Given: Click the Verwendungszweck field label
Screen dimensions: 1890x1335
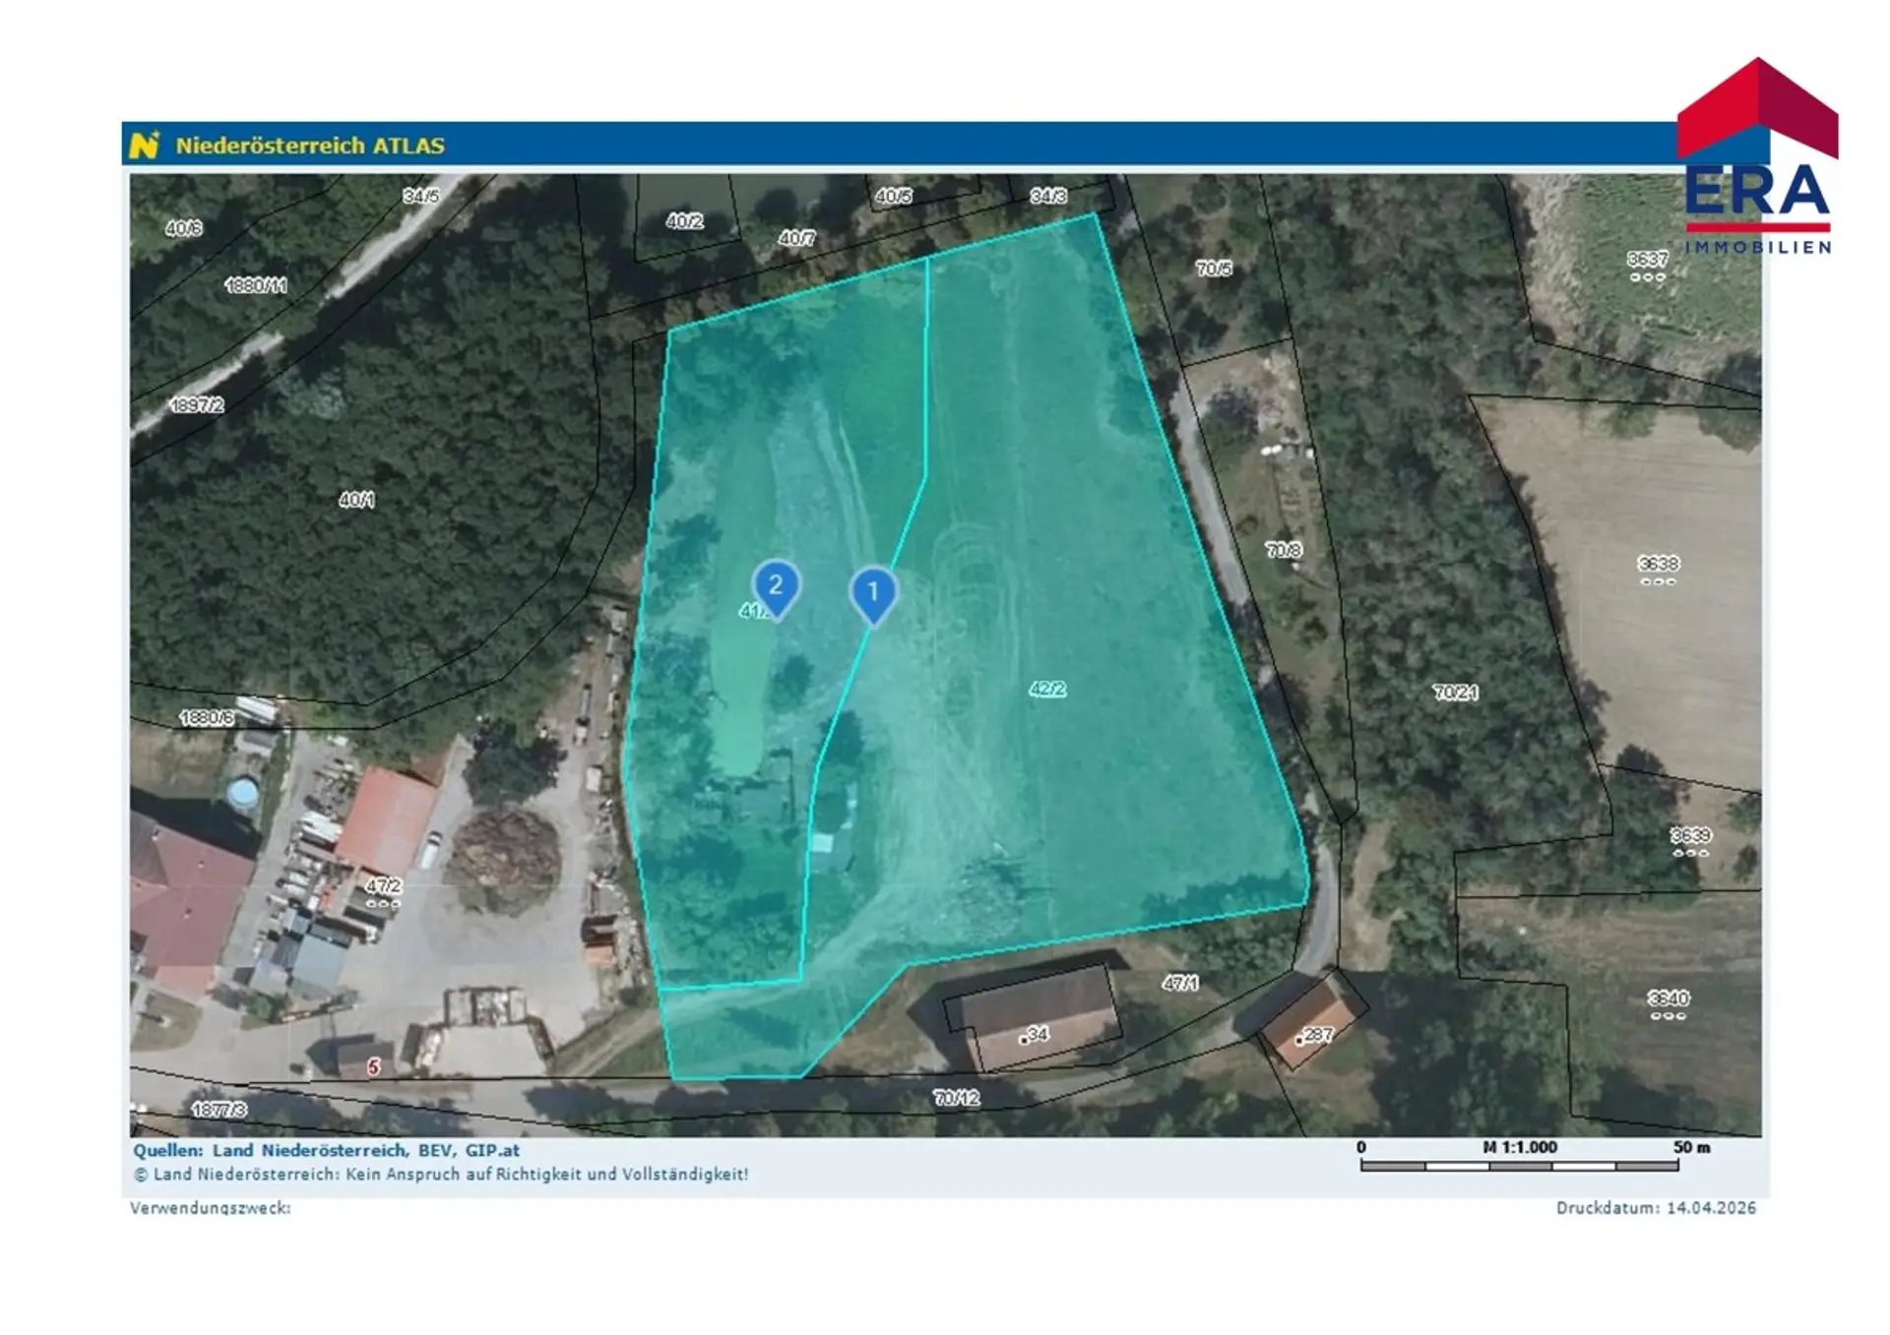Looking at the screenshot, I should coord(210,1207).
